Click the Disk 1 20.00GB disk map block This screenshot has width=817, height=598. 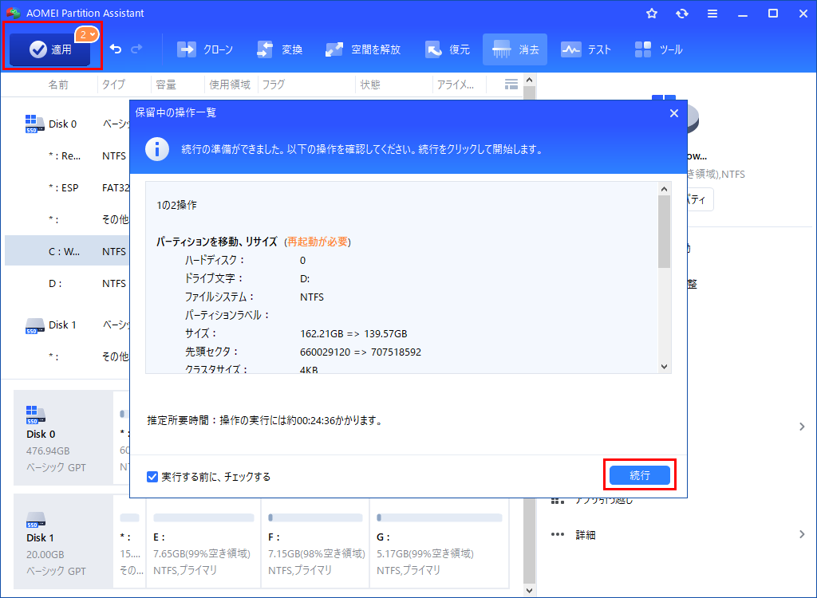pos(64,541)
